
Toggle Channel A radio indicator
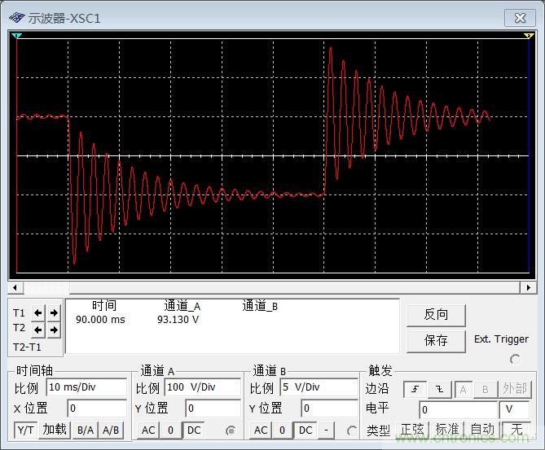point(231,430)
